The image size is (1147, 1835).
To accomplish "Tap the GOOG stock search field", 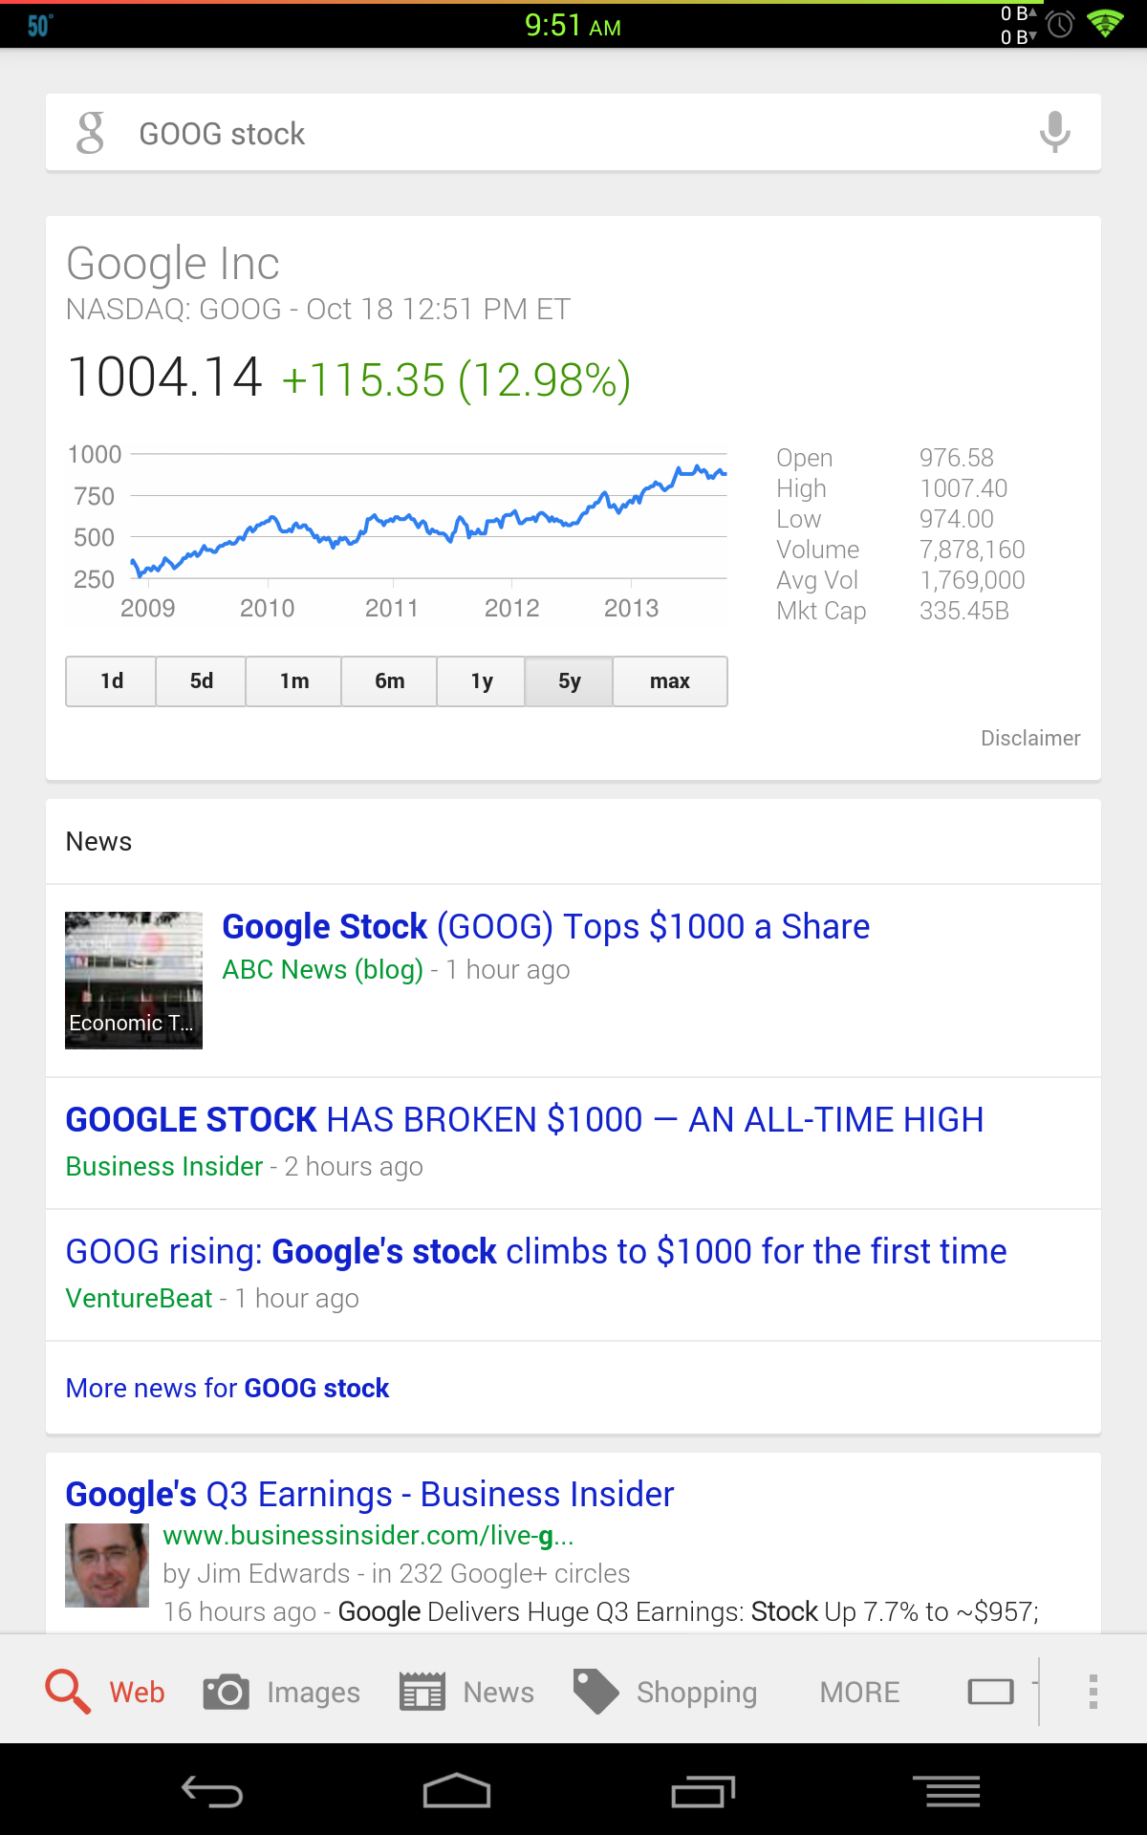I will pyautogui.click(x=573, y=133).
